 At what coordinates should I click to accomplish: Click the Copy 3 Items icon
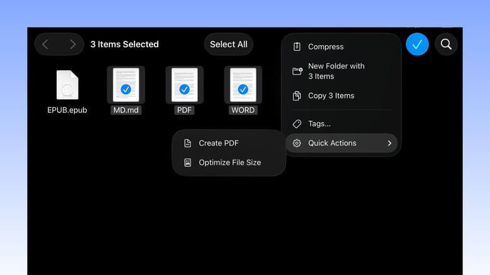(297, 96)
